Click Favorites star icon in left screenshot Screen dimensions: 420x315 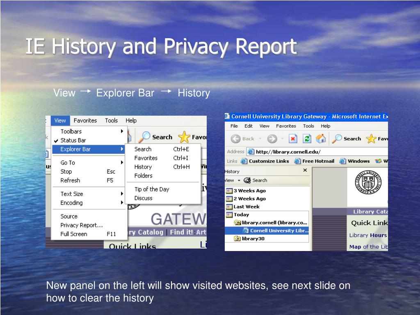(184, 137)
